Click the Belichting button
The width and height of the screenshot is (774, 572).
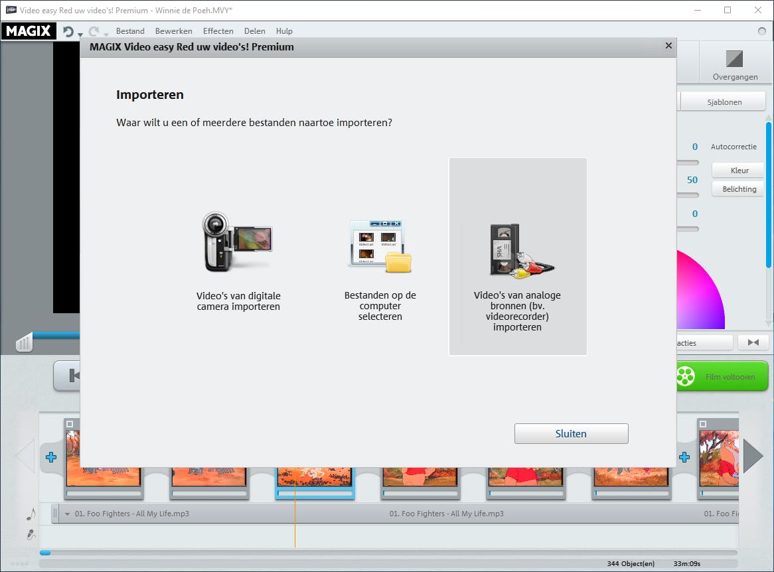(739, 189)
